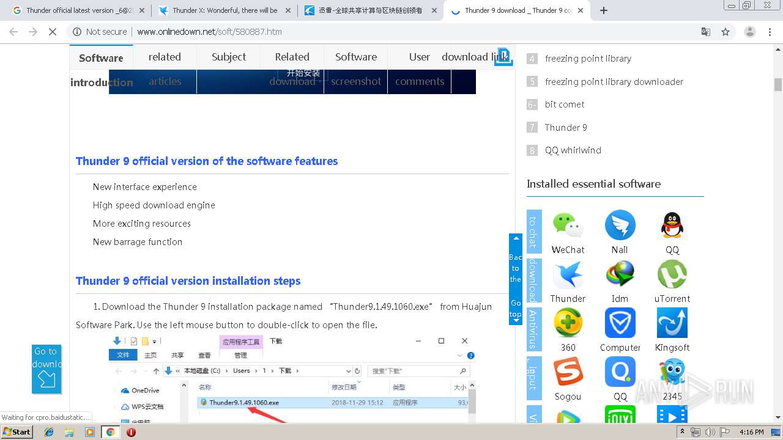This screenshot has width=783, height=440.
Task: Open the Chrome three-dot menu
Action: point(770,32)
